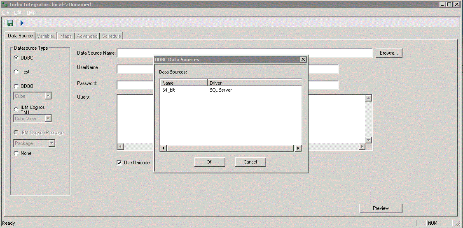Select the ODBC datasource radio button
The image size is (463, 228).
tap(16, 58)
